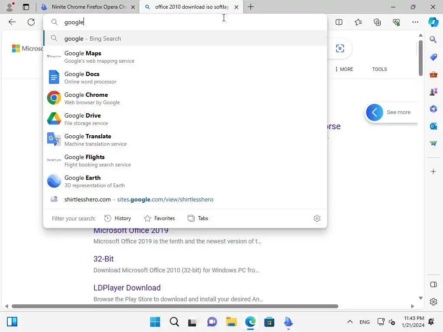Open the Favorites star toolbar icon
Screen dimensions: 443x332
pos(358,22)
